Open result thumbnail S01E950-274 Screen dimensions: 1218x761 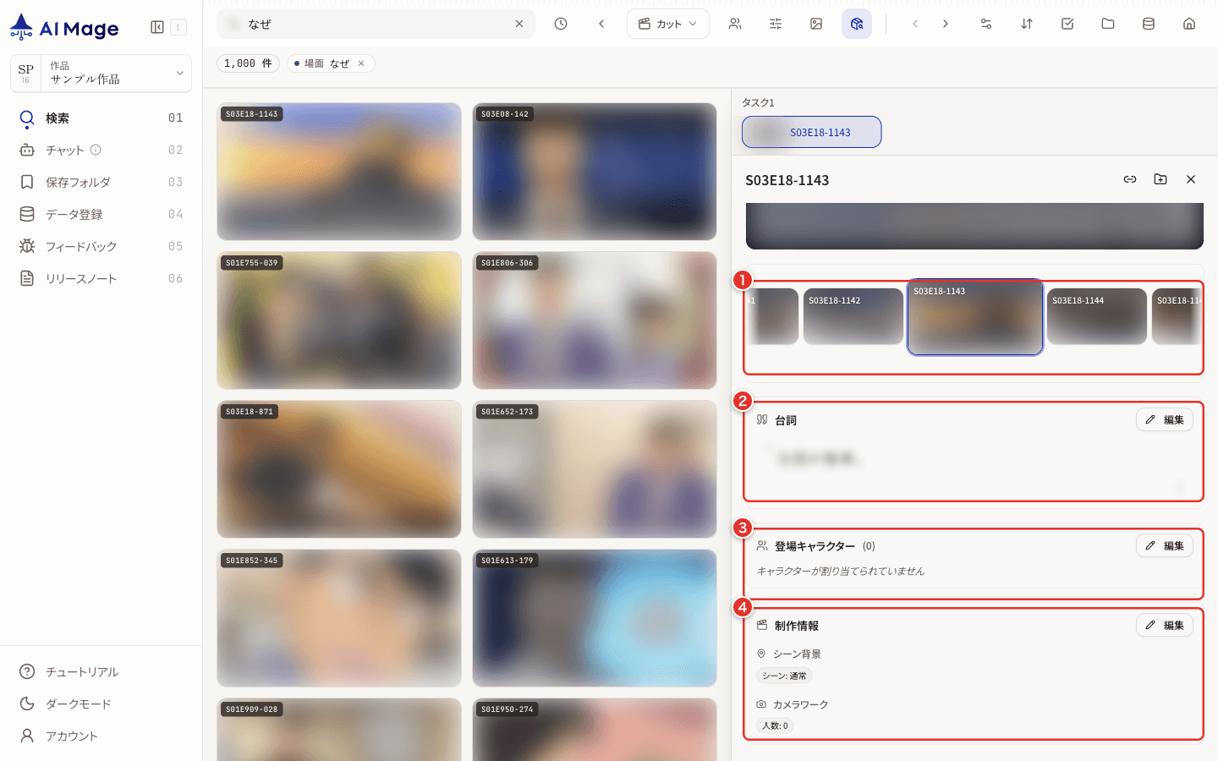595,730
